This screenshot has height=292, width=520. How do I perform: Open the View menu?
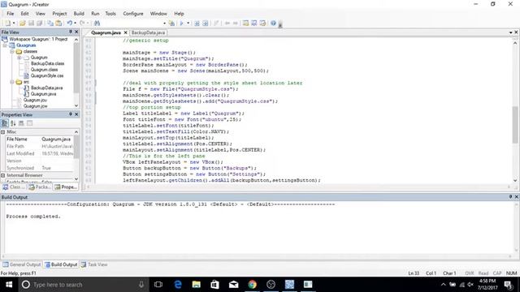(x=40, y=14)
